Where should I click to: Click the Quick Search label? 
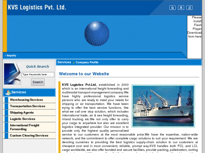point(38,67)
